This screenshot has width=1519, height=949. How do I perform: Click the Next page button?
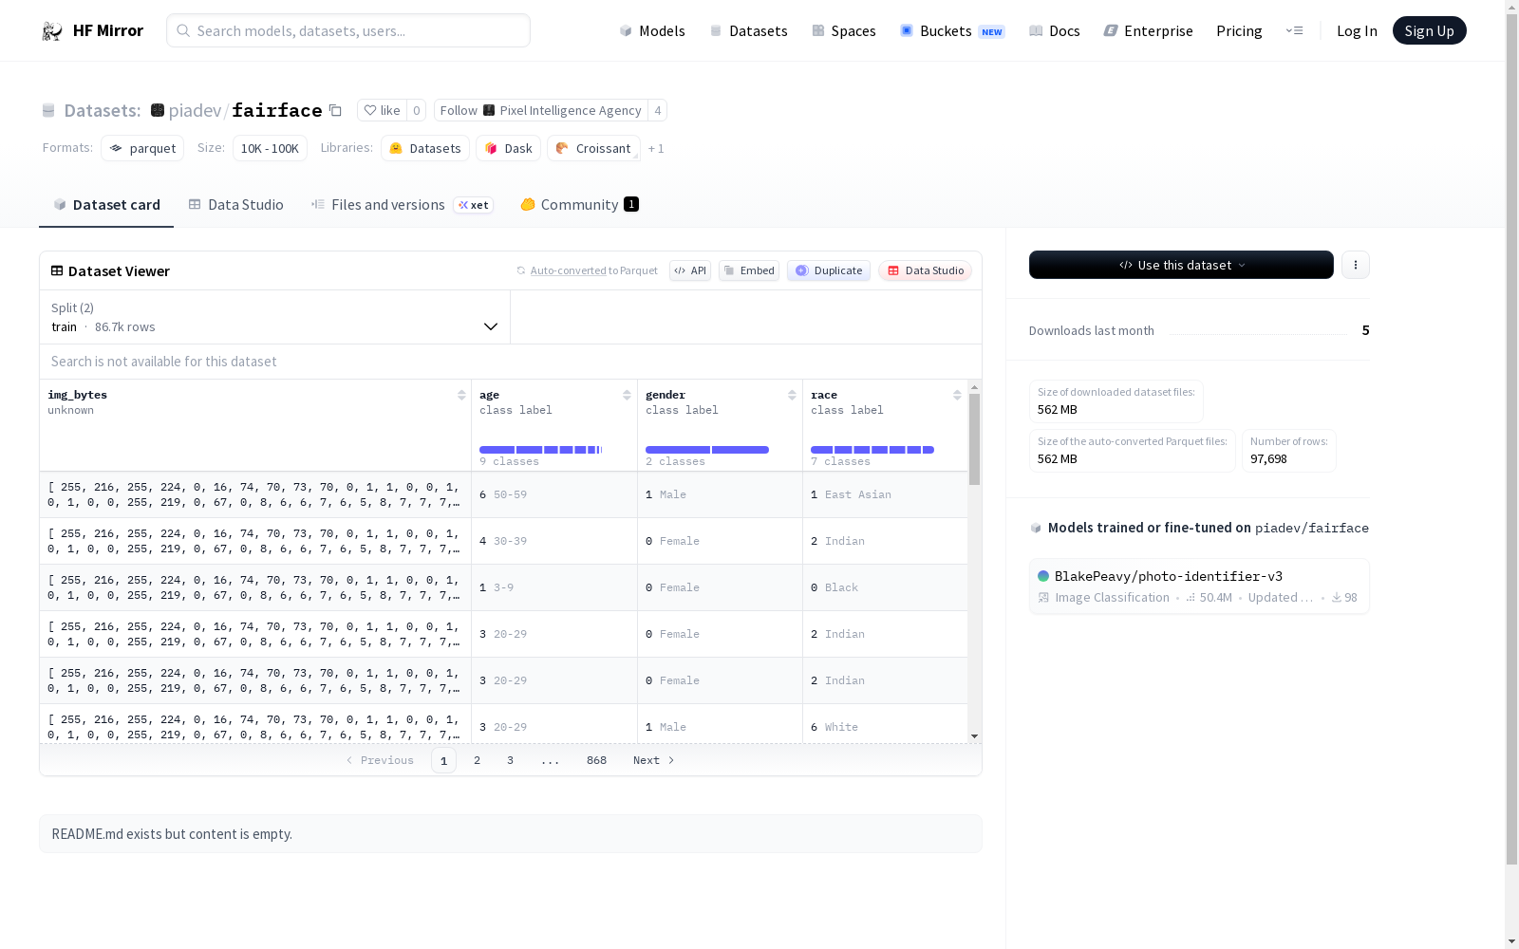[653, 760]
